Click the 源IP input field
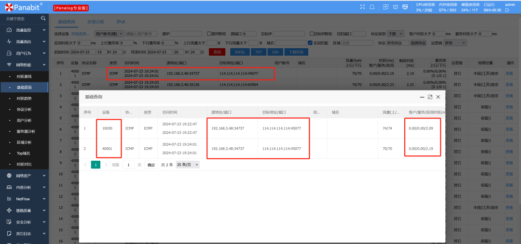Screen dimensions: 521x244 (x=186, y=34)
